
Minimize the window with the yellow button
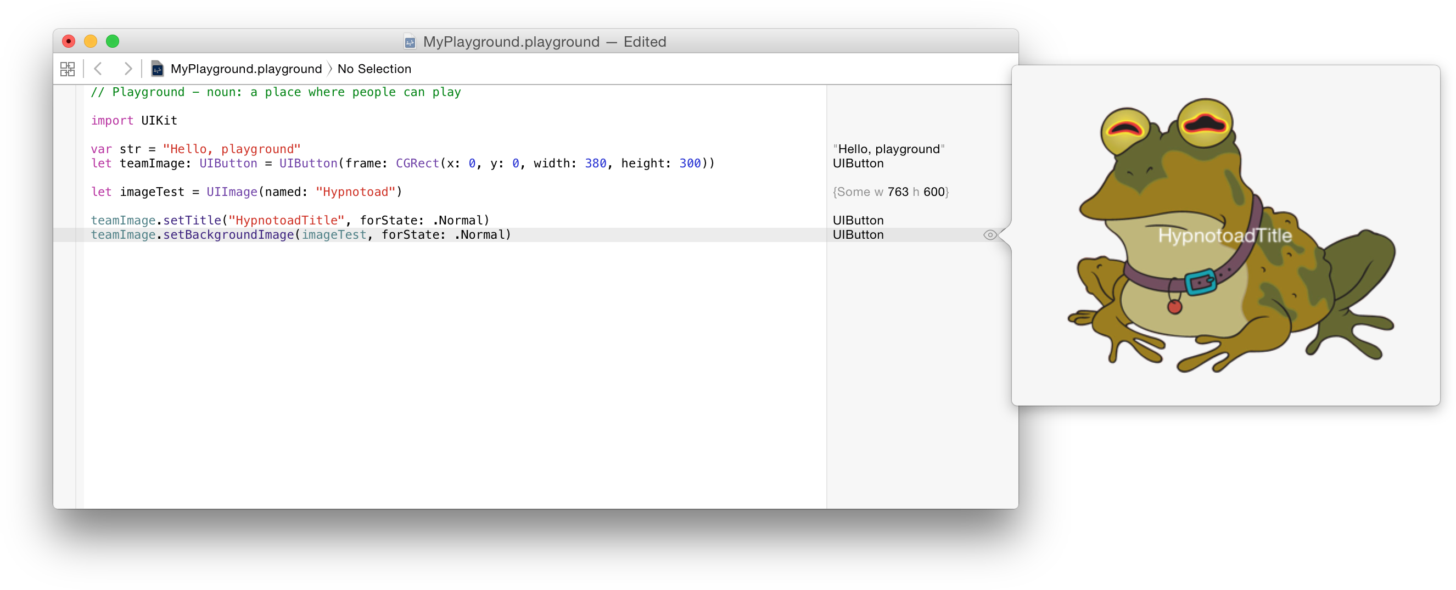(91, 41)
